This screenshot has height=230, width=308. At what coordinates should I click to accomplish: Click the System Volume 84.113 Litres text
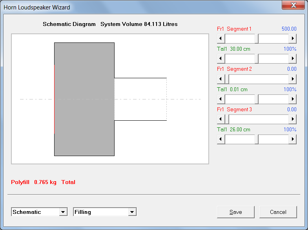coord(139,24)
